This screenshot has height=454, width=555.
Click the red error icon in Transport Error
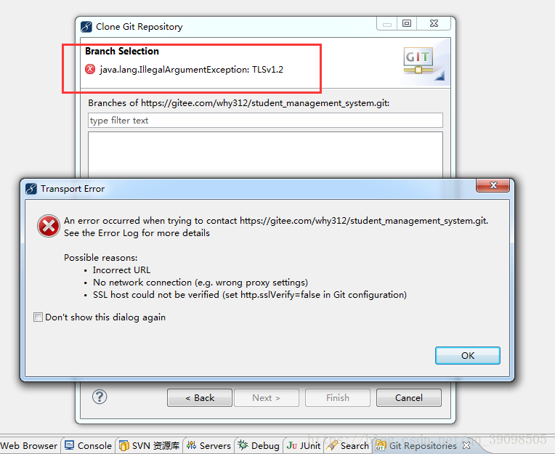[x=49, y=226]
